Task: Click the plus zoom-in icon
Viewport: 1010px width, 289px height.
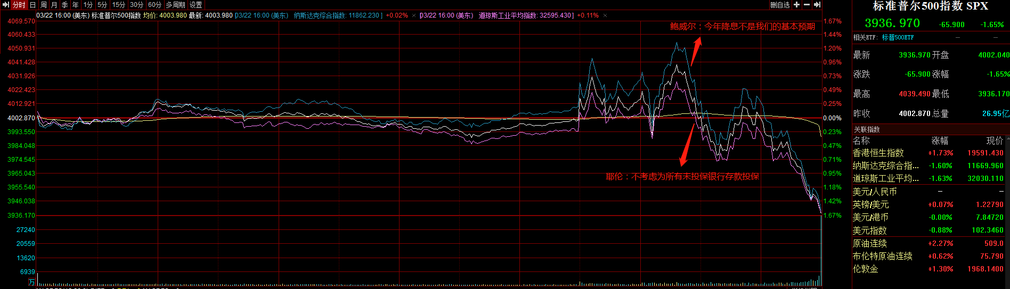Action: click(796, 5)
